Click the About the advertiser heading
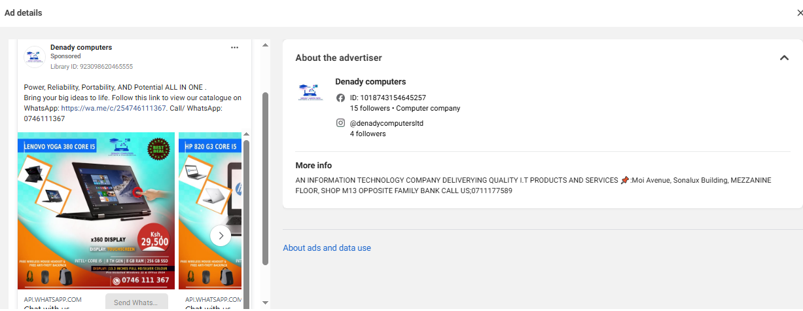The image size is (803, 311). 338,58
